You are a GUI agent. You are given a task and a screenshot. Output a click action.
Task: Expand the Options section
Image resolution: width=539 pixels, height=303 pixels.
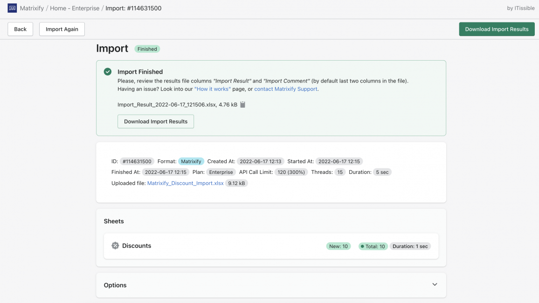(435, 284)
